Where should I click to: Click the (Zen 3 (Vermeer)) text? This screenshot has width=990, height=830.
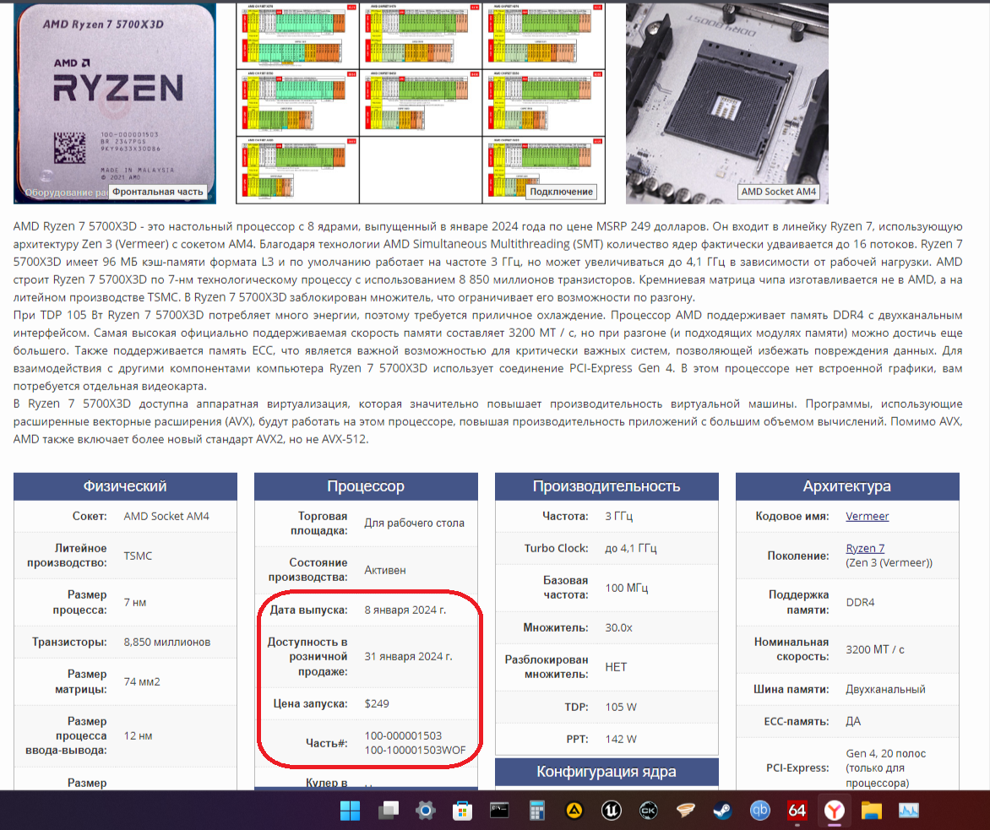[x=889, y=562]
